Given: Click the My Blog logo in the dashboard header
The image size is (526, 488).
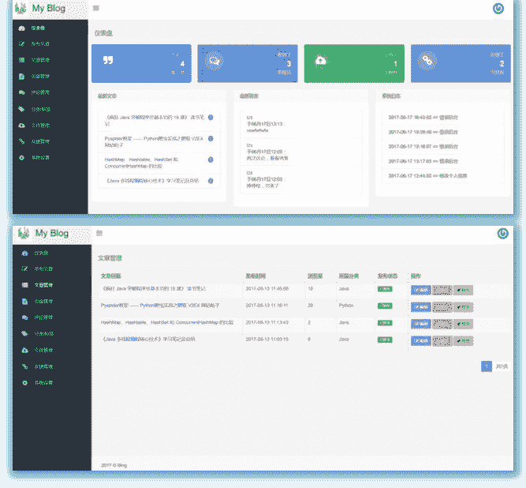Looking at the screenshot, I should click(x=49, y=9).
